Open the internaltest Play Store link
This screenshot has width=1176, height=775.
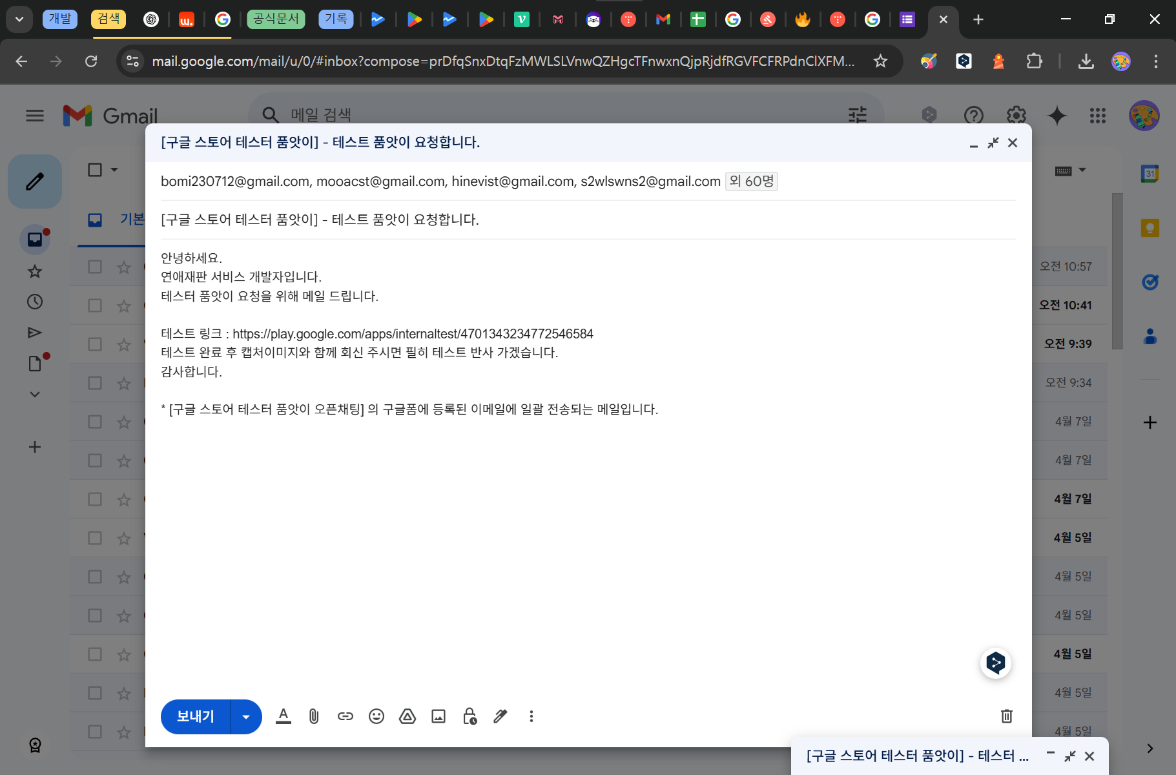coord(413,334)
